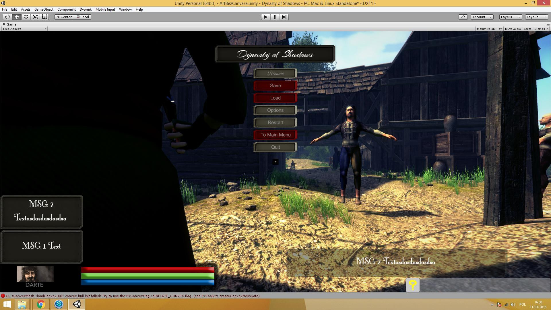The width and height of the screenshot is (551, 310).
Task: Click the red health bar
Action: [148, 270]
